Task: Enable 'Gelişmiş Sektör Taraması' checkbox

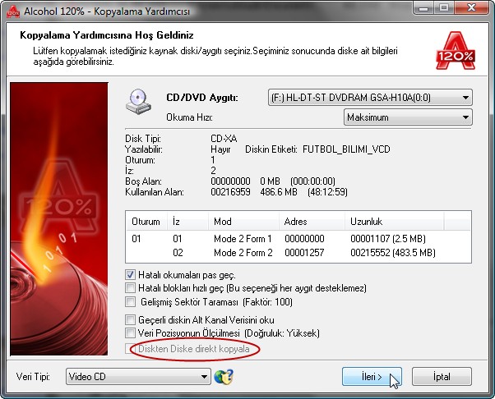Action: click(x=130, y=301)
